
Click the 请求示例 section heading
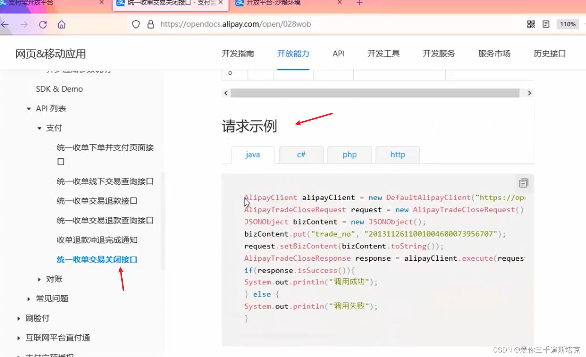(x=249, y=126)
